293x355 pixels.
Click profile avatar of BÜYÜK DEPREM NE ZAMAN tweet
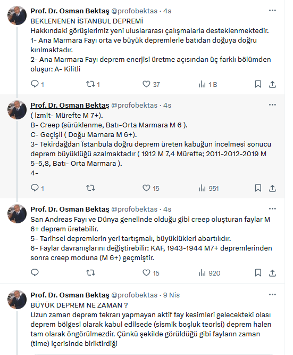(17, 300)
